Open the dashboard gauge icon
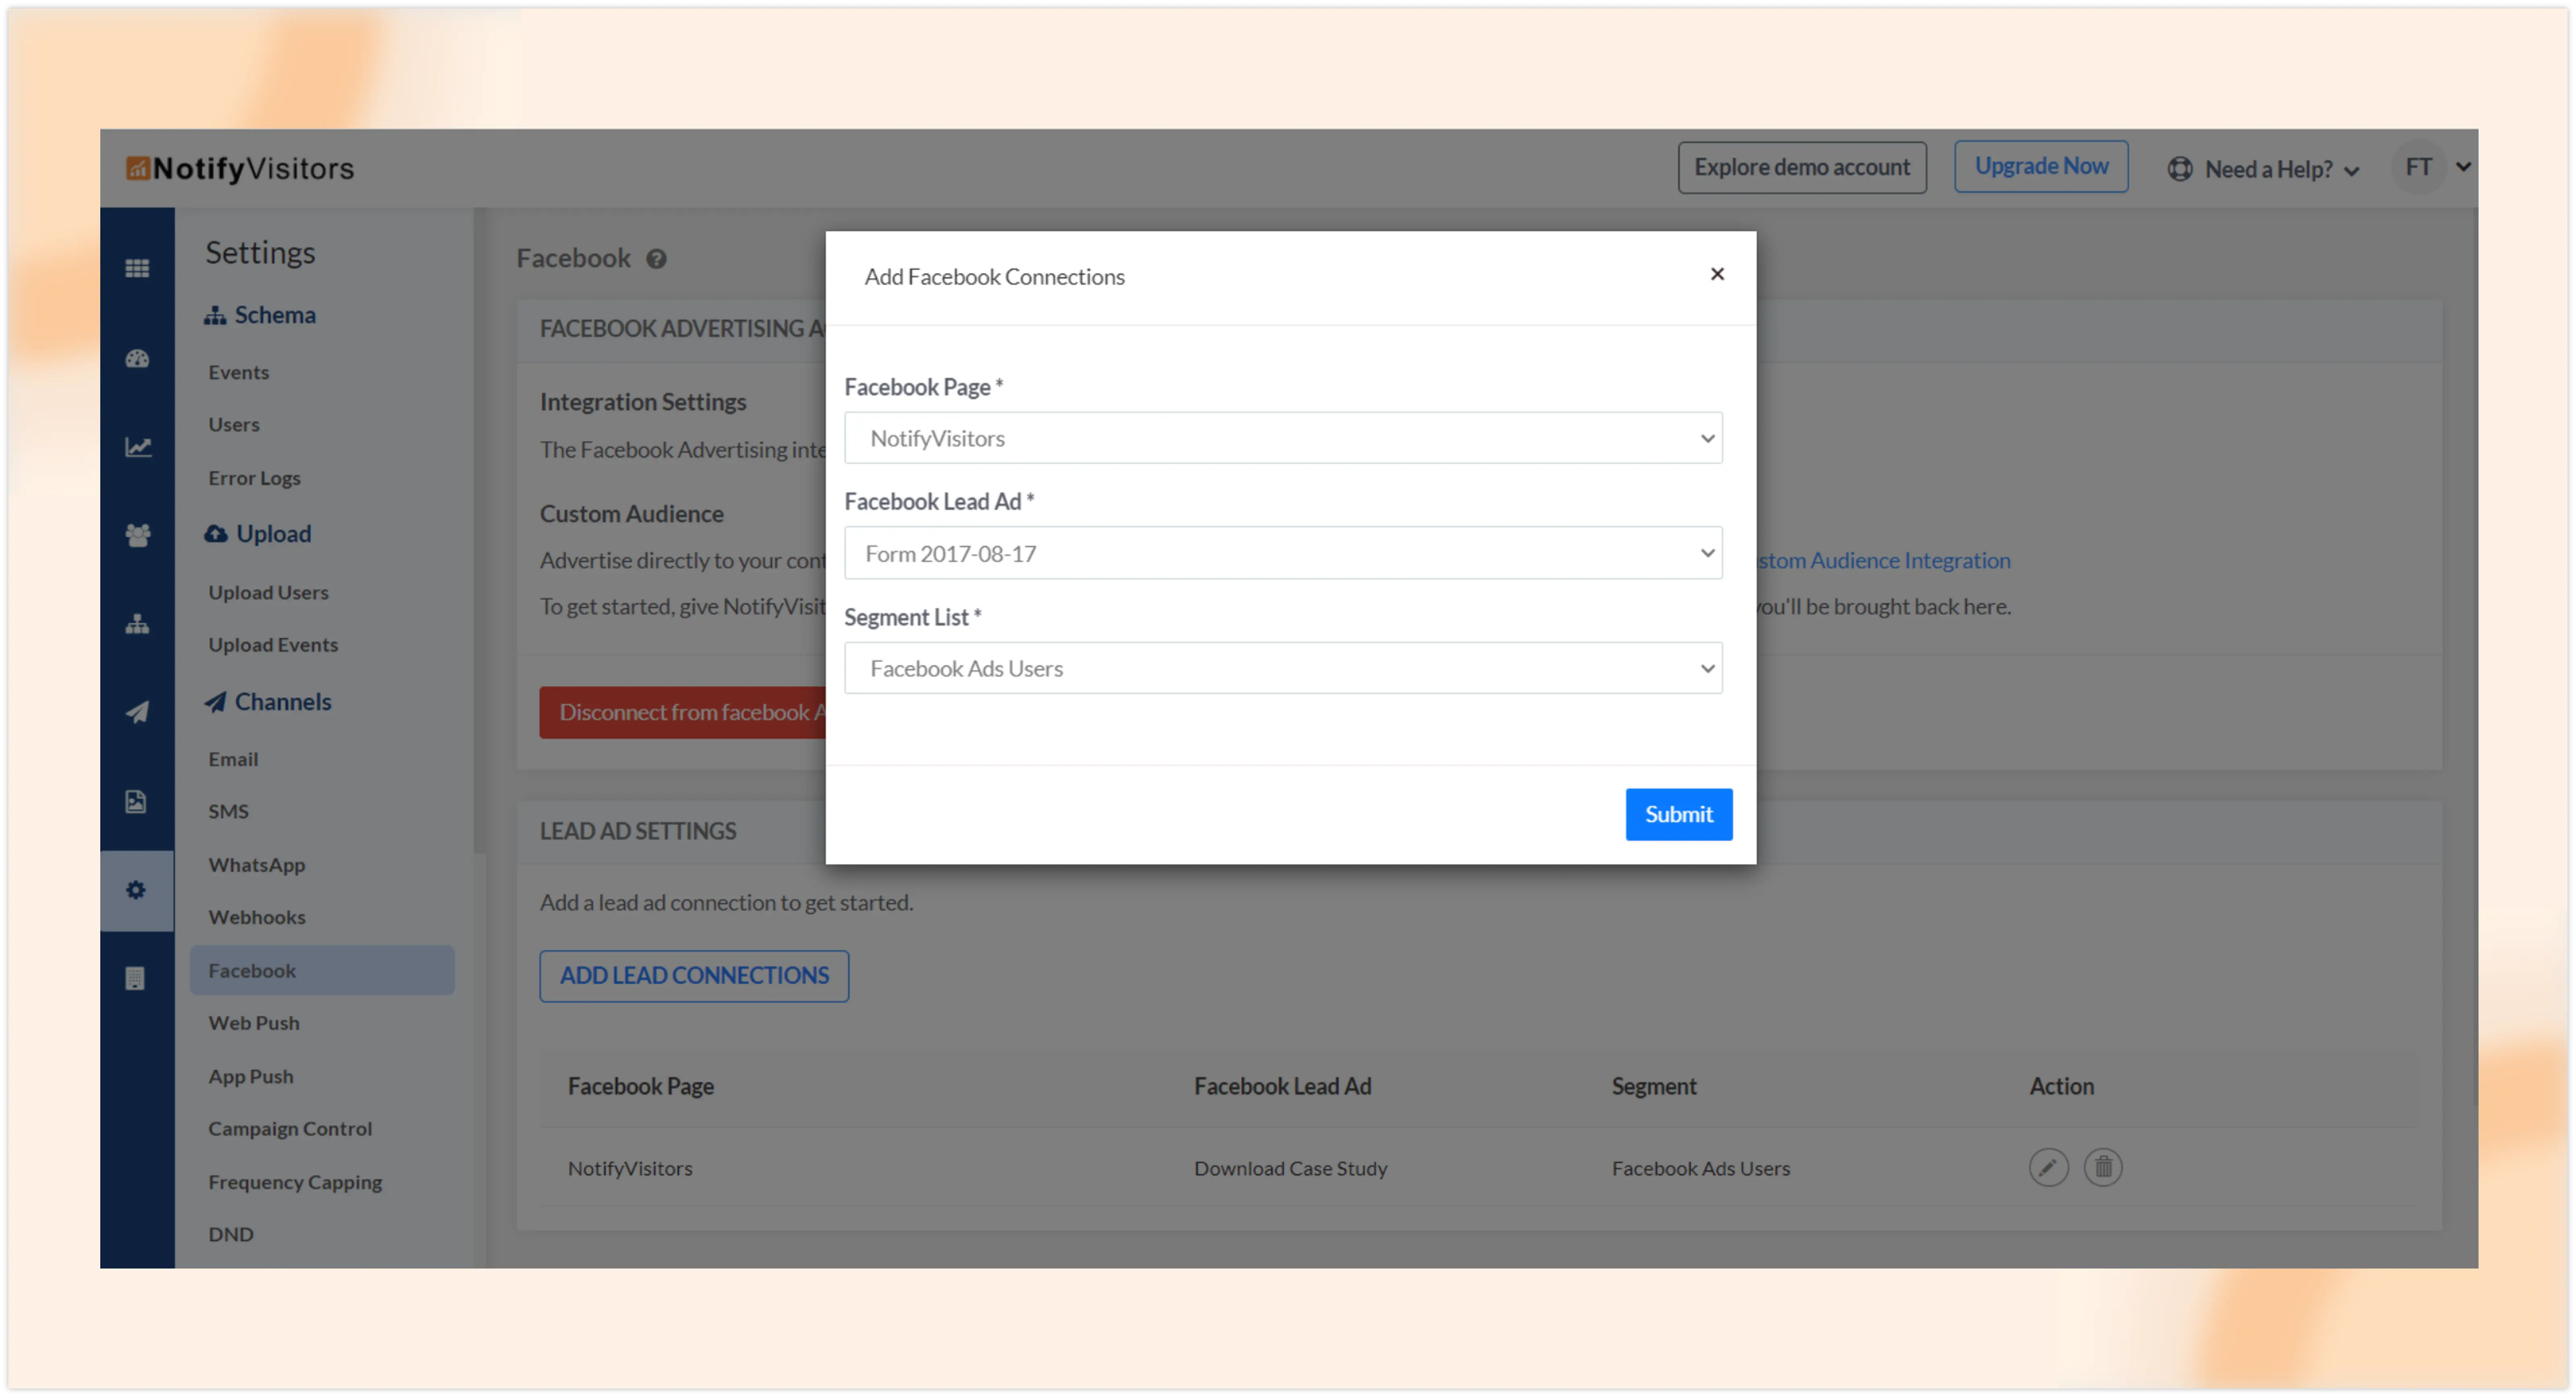 point(137,358)
